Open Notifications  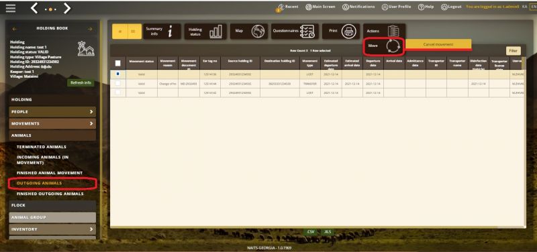tap(358, 7)
